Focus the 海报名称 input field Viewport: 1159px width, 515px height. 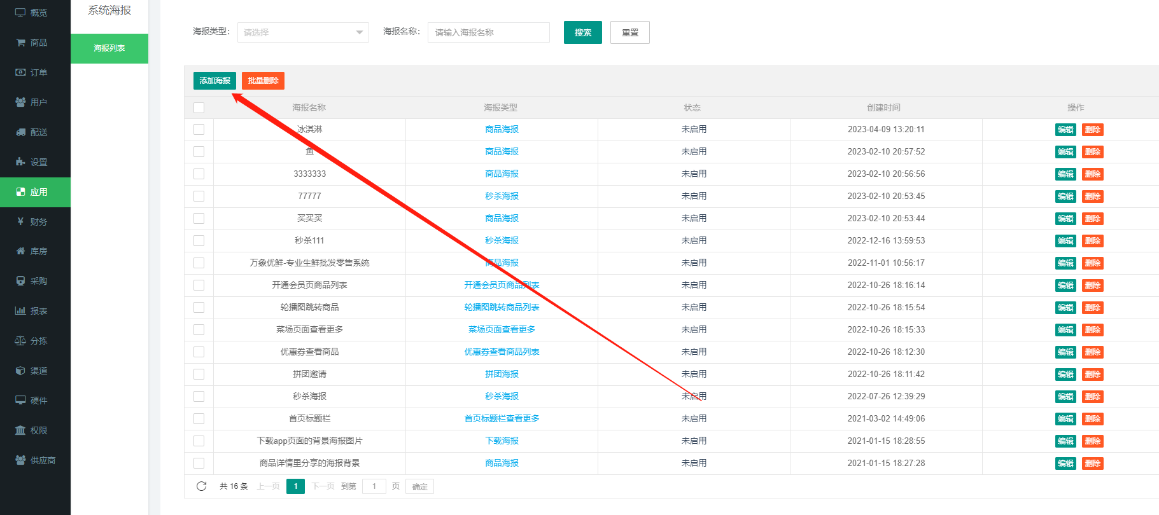pos(488,32)
